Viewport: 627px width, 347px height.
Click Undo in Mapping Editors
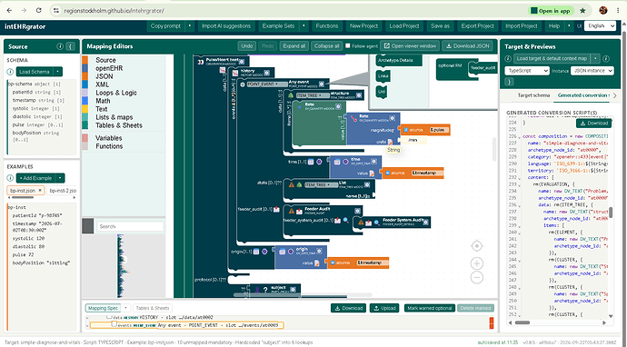point(247,46)
